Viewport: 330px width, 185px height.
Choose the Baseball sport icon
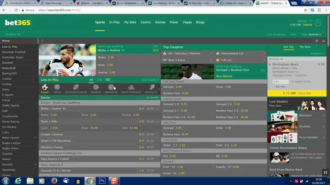click(96, 87)
